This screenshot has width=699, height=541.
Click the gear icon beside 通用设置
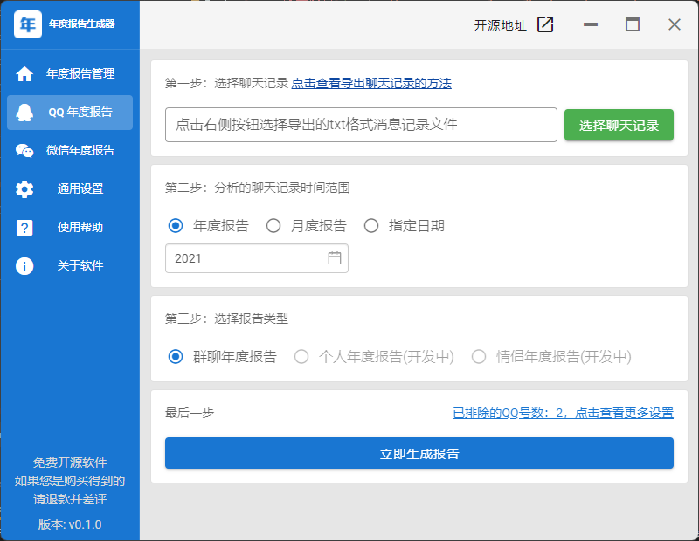pyautogui.click(x=24, y=189)
